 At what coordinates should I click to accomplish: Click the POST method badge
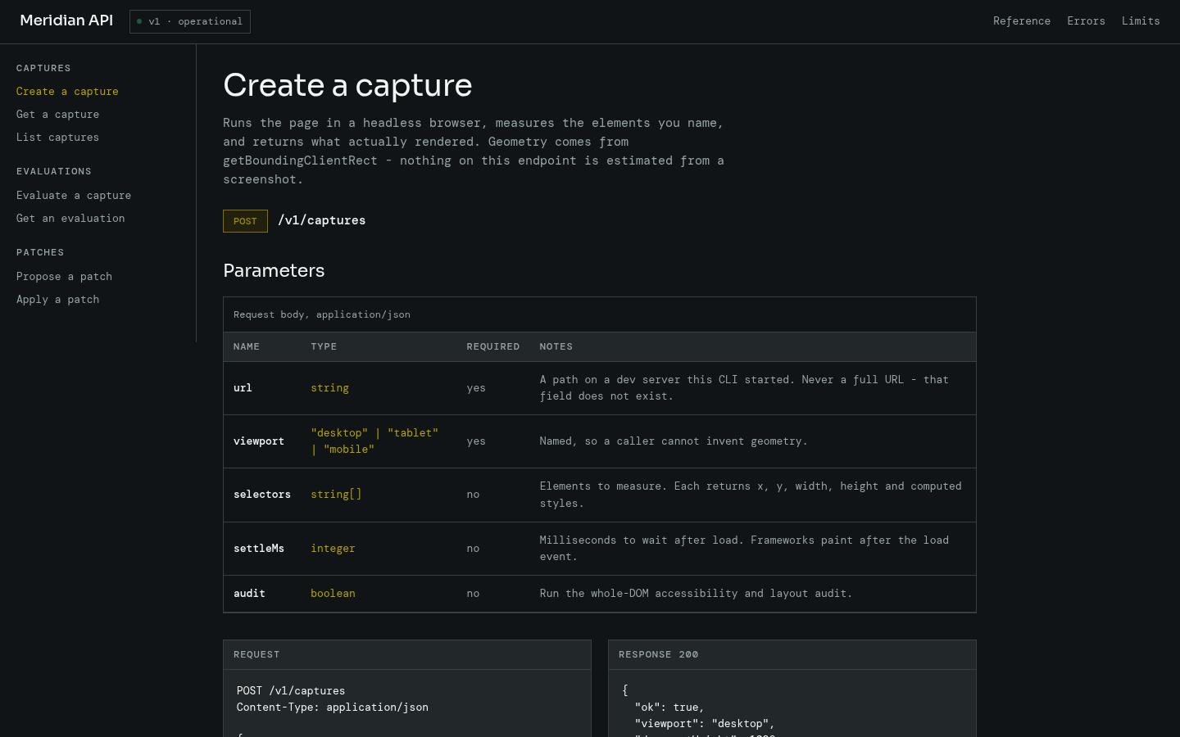245,221
